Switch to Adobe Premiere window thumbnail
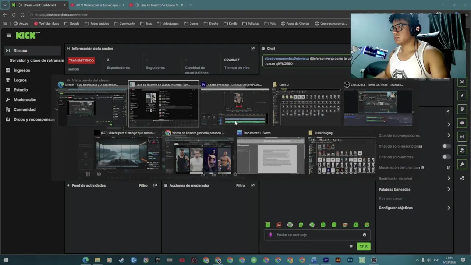 click(x=235, y=104)
